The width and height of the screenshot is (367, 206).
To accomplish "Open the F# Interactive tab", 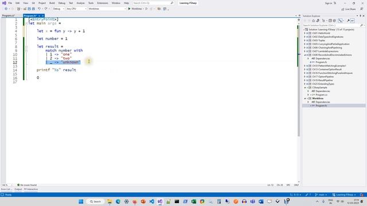I will click(30, 189).
